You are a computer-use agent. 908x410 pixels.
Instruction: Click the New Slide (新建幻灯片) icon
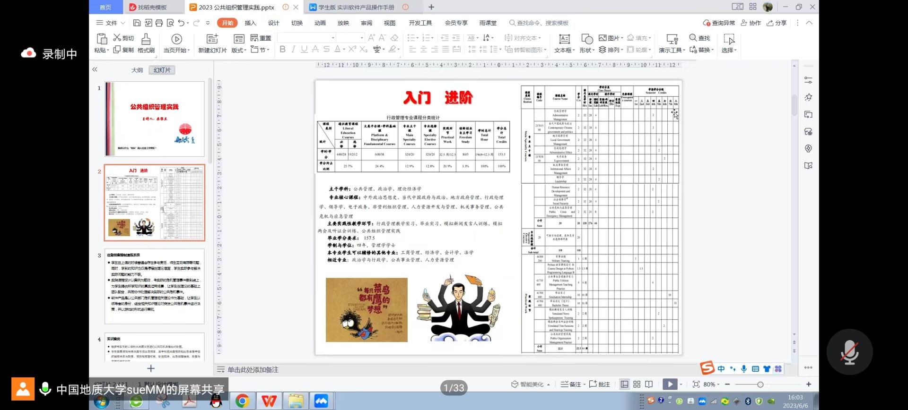[212, 40]
